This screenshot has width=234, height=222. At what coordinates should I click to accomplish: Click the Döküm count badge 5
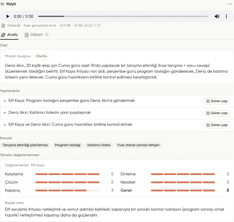point(47,35)
